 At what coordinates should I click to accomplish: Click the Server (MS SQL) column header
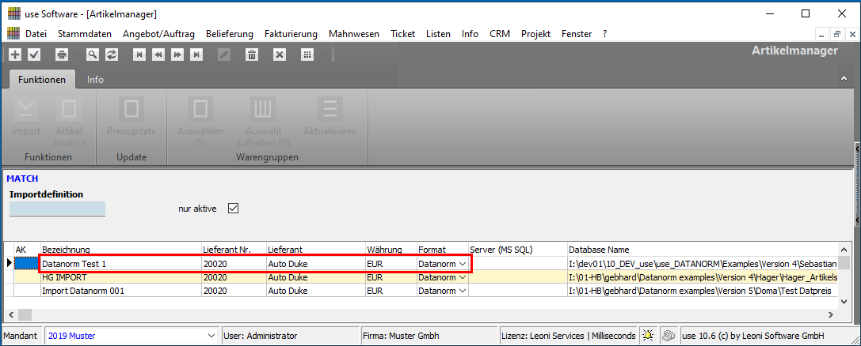tap(518, 250)
